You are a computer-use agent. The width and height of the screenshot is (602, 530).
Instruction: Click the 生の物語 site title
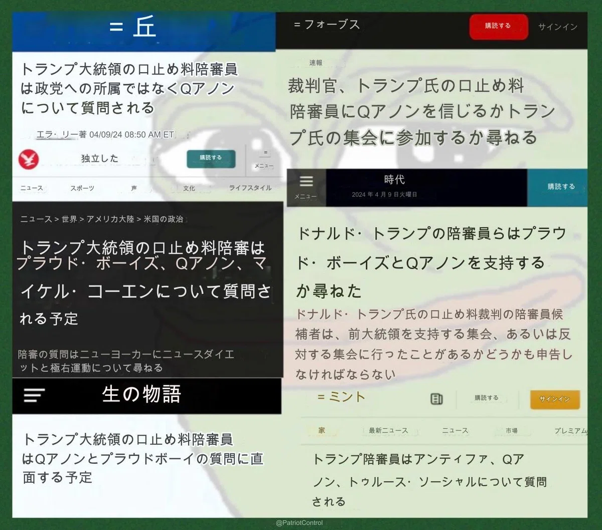141,394
